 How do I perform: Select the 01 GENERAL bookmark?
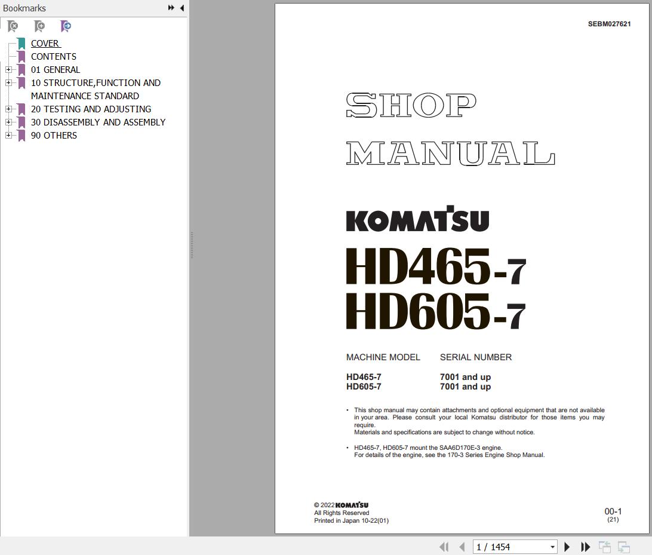[56, 69]
